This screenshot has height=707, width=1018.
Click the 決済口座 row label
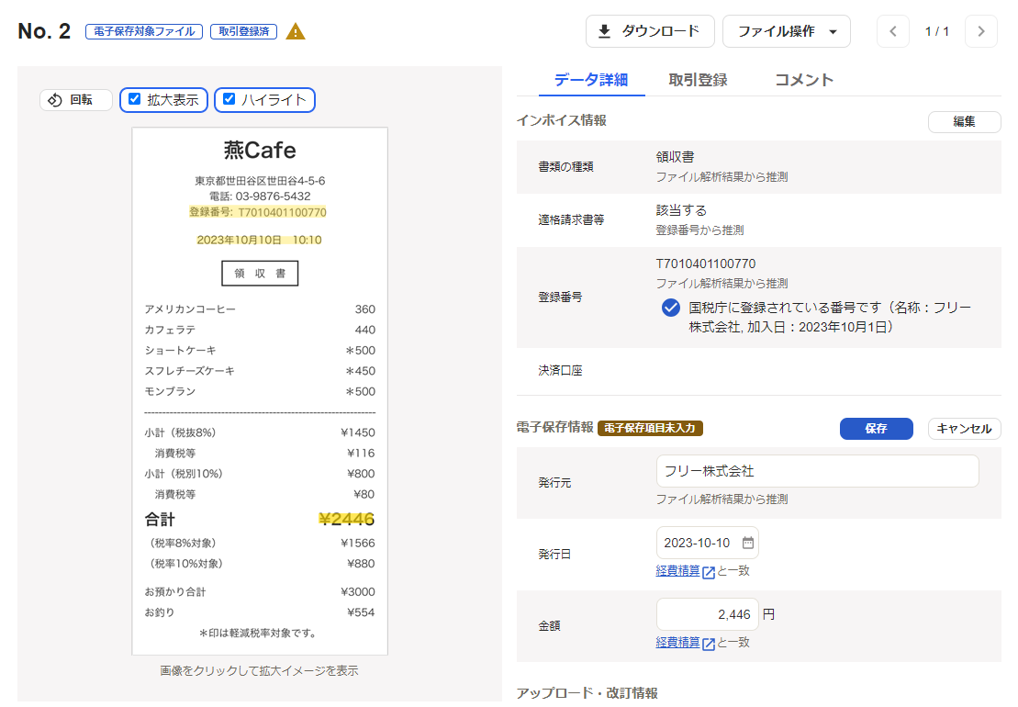click(560, 371)
